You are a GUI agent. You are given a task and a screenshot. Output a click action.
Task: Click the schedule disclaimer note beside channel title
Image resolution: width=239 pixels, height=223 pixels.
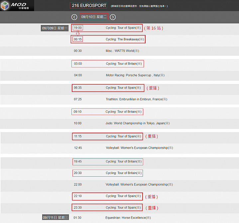tap(139, 6)
